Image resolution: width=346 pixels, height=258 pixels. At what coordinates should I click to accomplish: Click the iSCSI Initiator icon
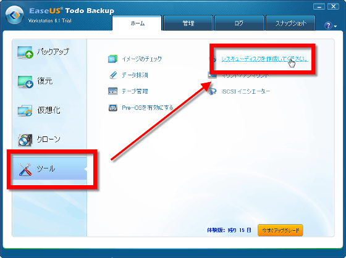coord(212,91)
